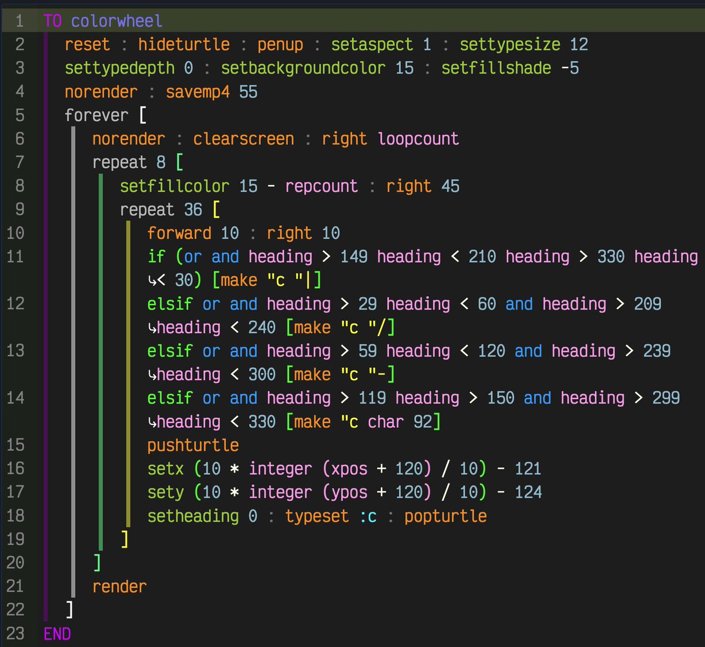
Task: Click the 'END' keyword
Action: (57, 634)
